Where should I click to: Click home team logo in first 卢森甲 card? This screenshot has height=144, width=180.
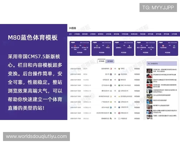(x=75, y=46)
